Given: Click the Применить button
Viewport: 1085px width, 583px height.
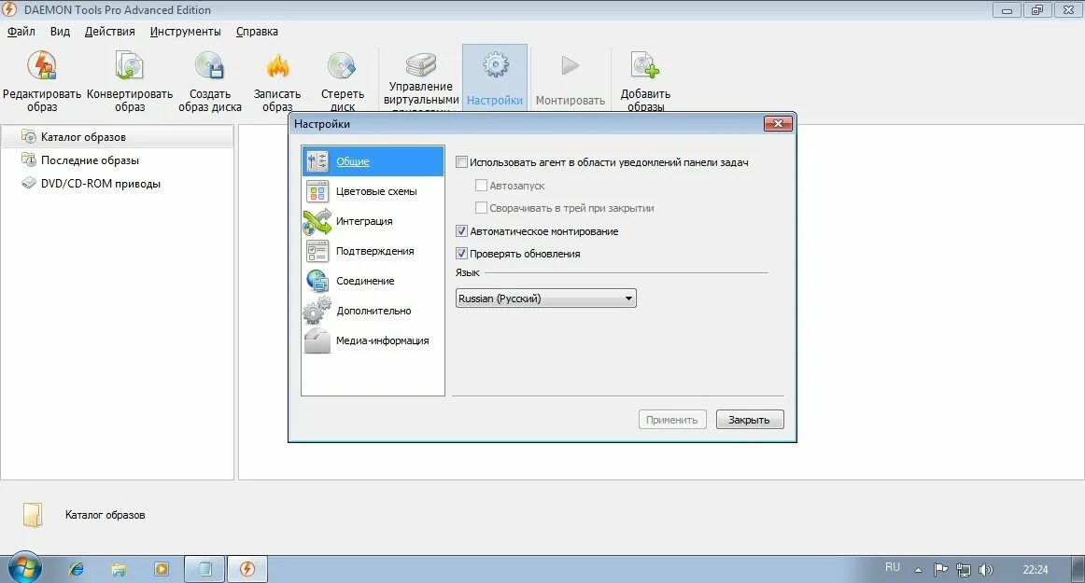Looking at the screenshot, I should tap(672, 419).
